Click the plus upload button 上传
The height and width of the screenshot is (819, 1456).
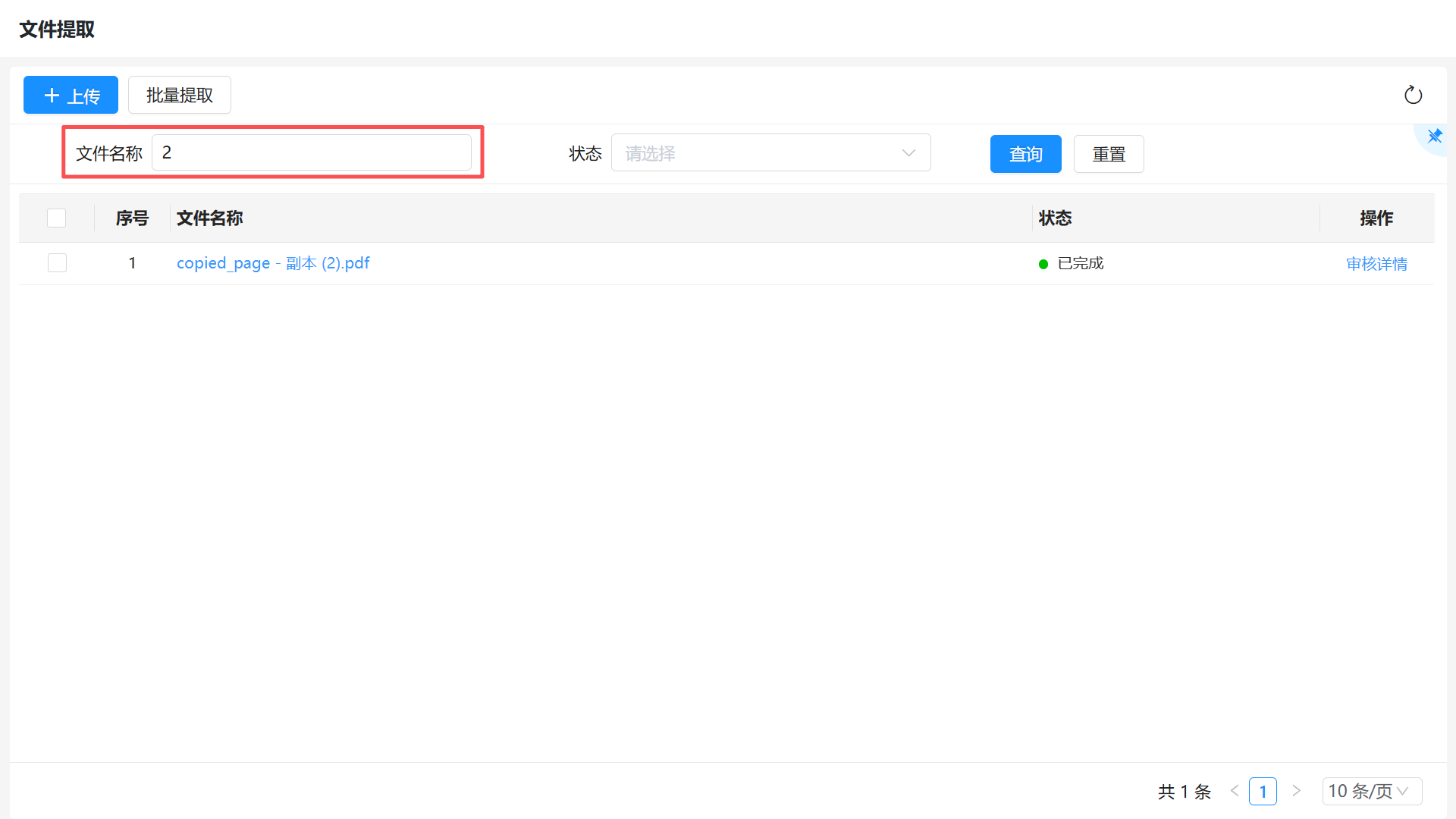coord(71,96)
